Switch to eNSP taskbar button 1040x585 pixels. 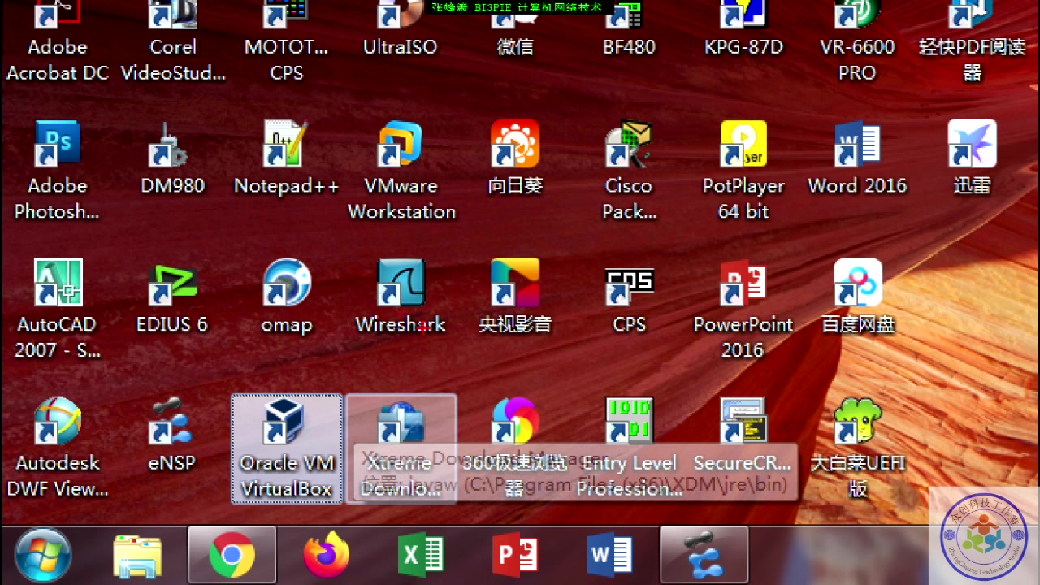(704, 555)
